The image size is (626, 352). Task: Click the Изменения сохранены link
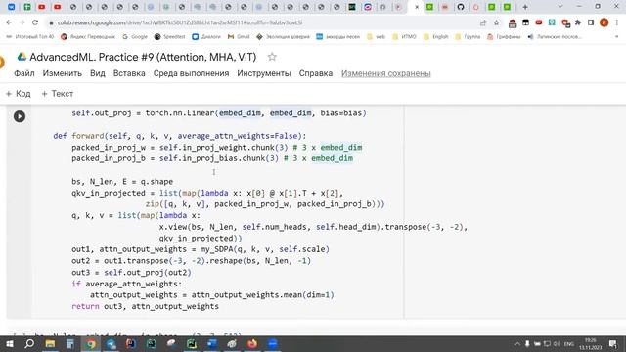pos(386,73)
